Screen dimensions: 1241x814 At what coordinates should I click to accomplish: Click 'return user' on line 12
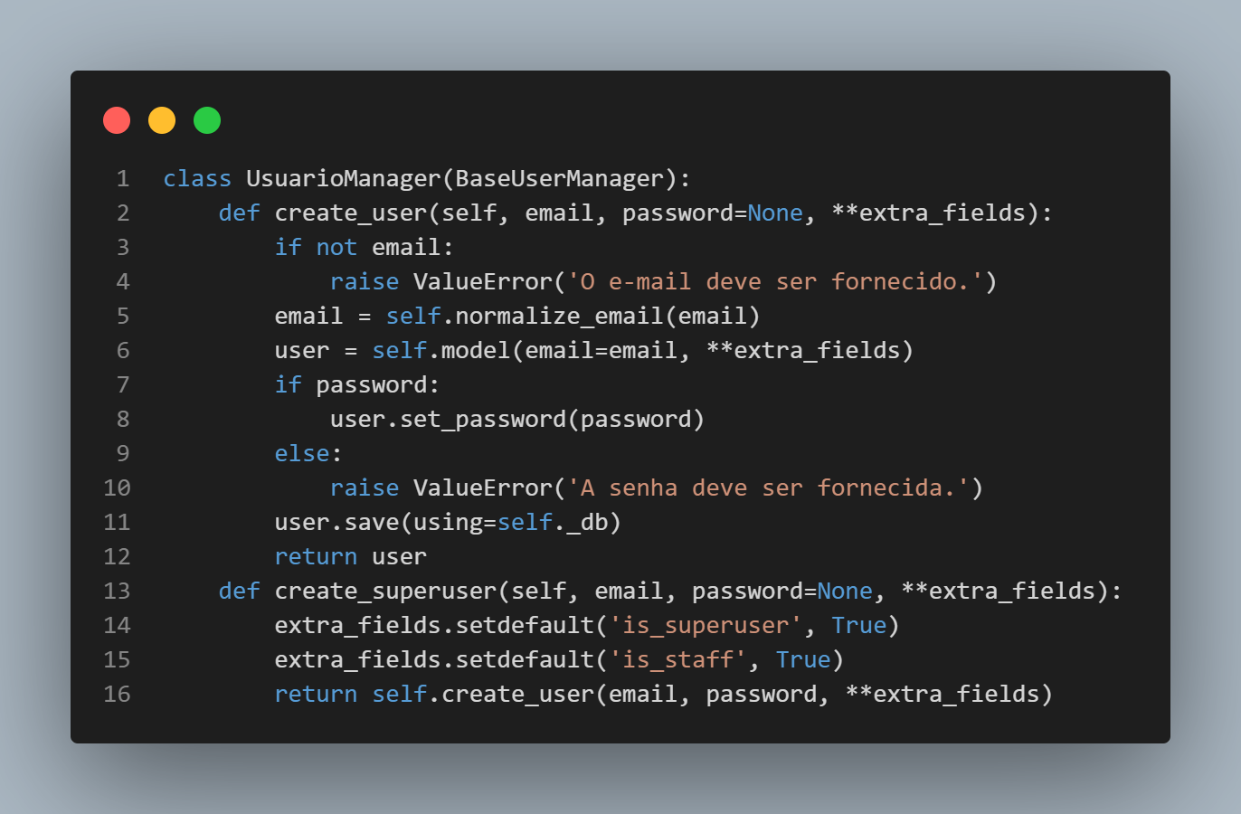tap(350, 557)
